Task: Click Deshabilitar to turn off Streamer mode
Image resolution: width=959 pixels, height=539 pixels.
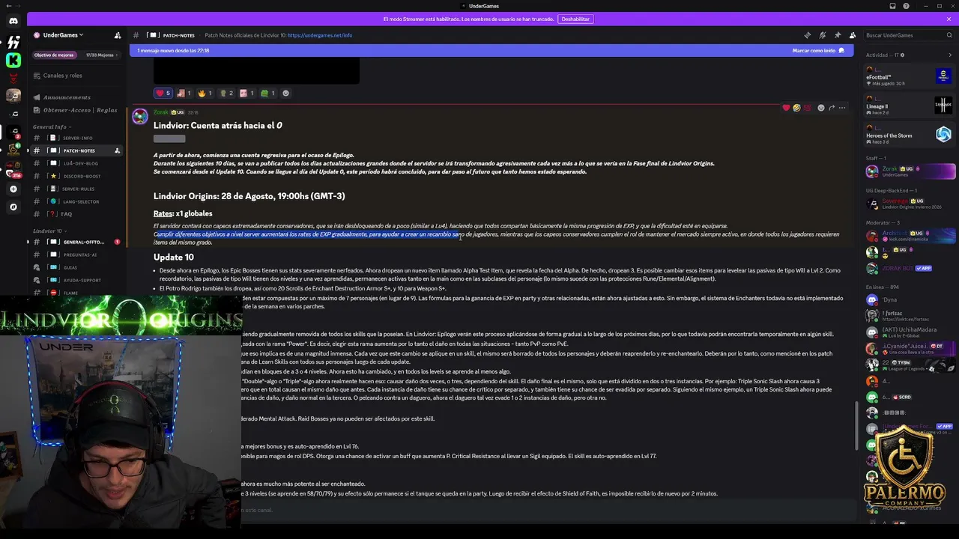Action: click(x=575, y=19)
